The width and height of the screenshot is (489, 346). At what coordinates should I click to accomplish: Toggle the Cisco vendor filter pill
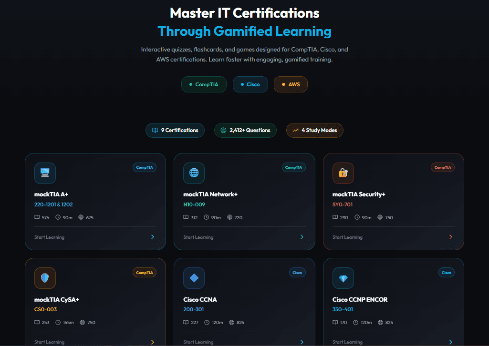click(x=250, y=84)
